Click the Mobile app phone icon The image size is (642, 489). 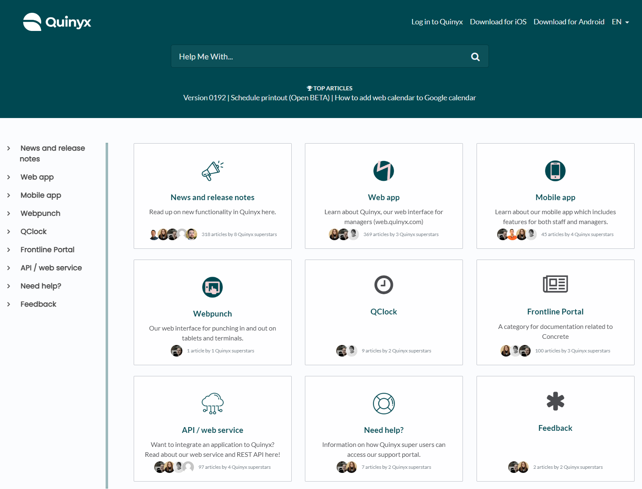click(x=555, y=171)
